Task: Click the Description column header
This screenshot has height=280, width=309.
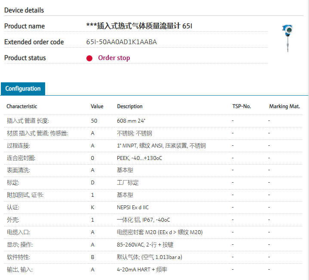Action: (x=130, y=106)
